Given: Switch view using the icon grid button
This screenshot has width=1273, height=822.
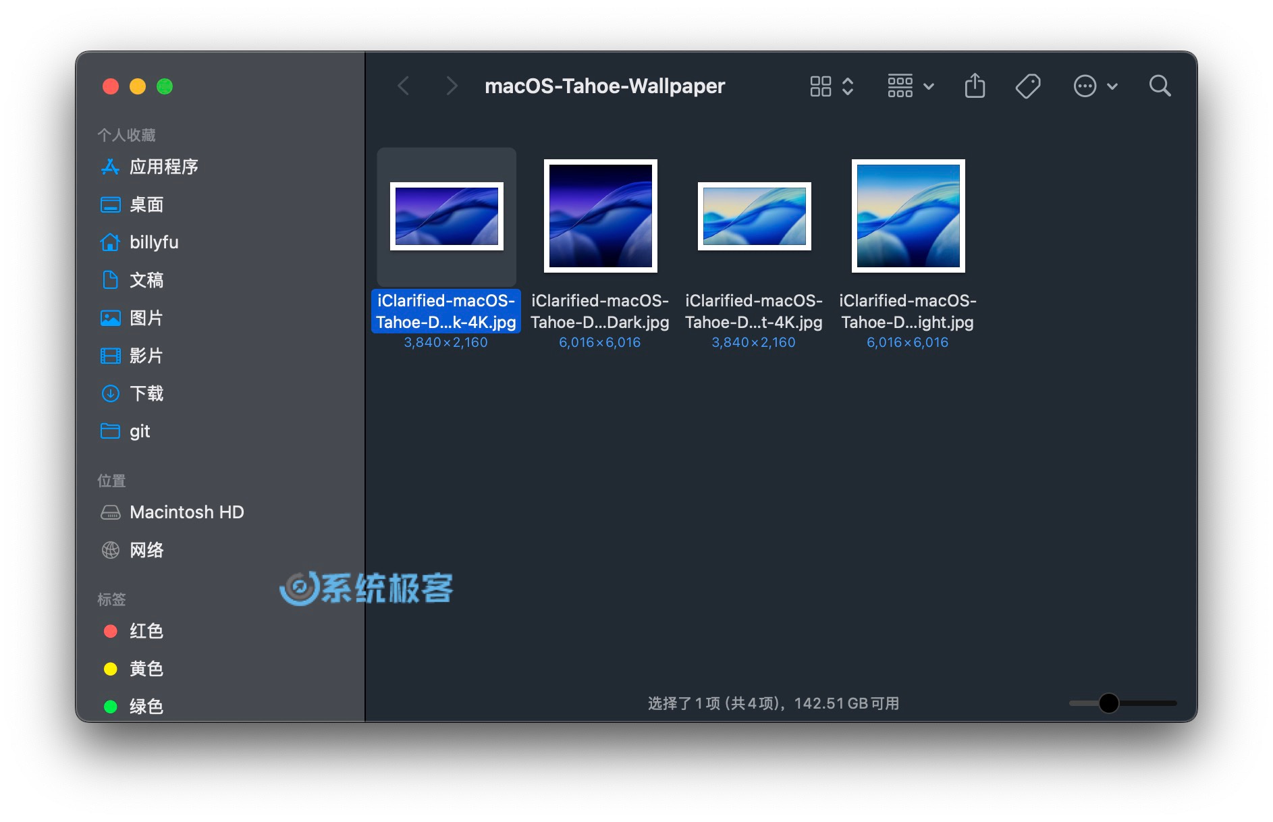Looking at the screenshot, I should coord(820,86).
